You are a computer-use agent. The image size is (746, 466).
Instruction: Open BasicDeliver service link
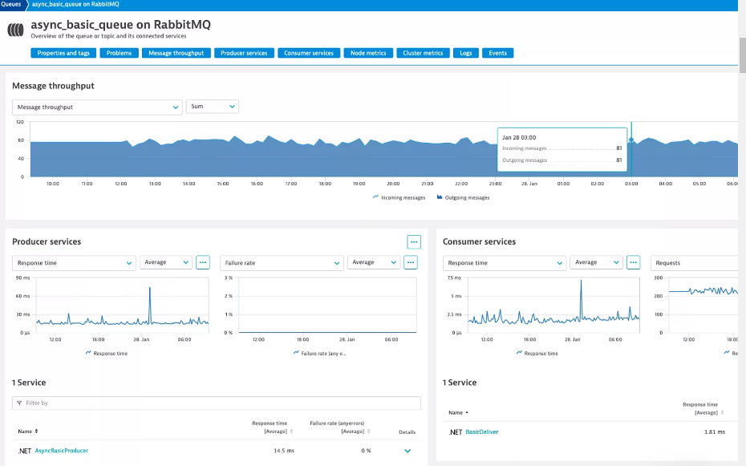pos(482,432)
